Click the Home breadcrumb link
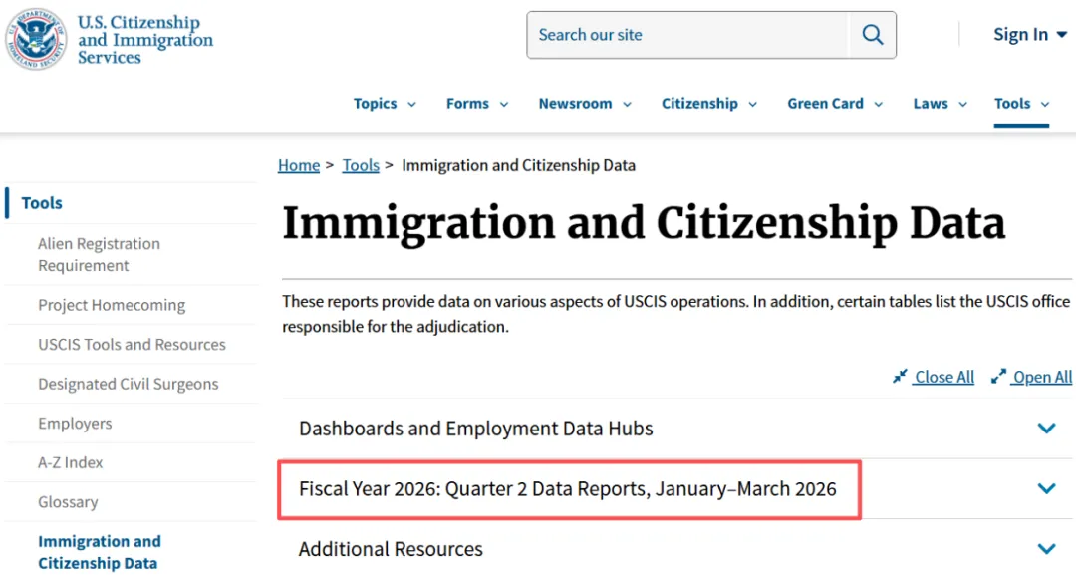Viewport: 1076px width, 575px height. [x=299, y=165]
